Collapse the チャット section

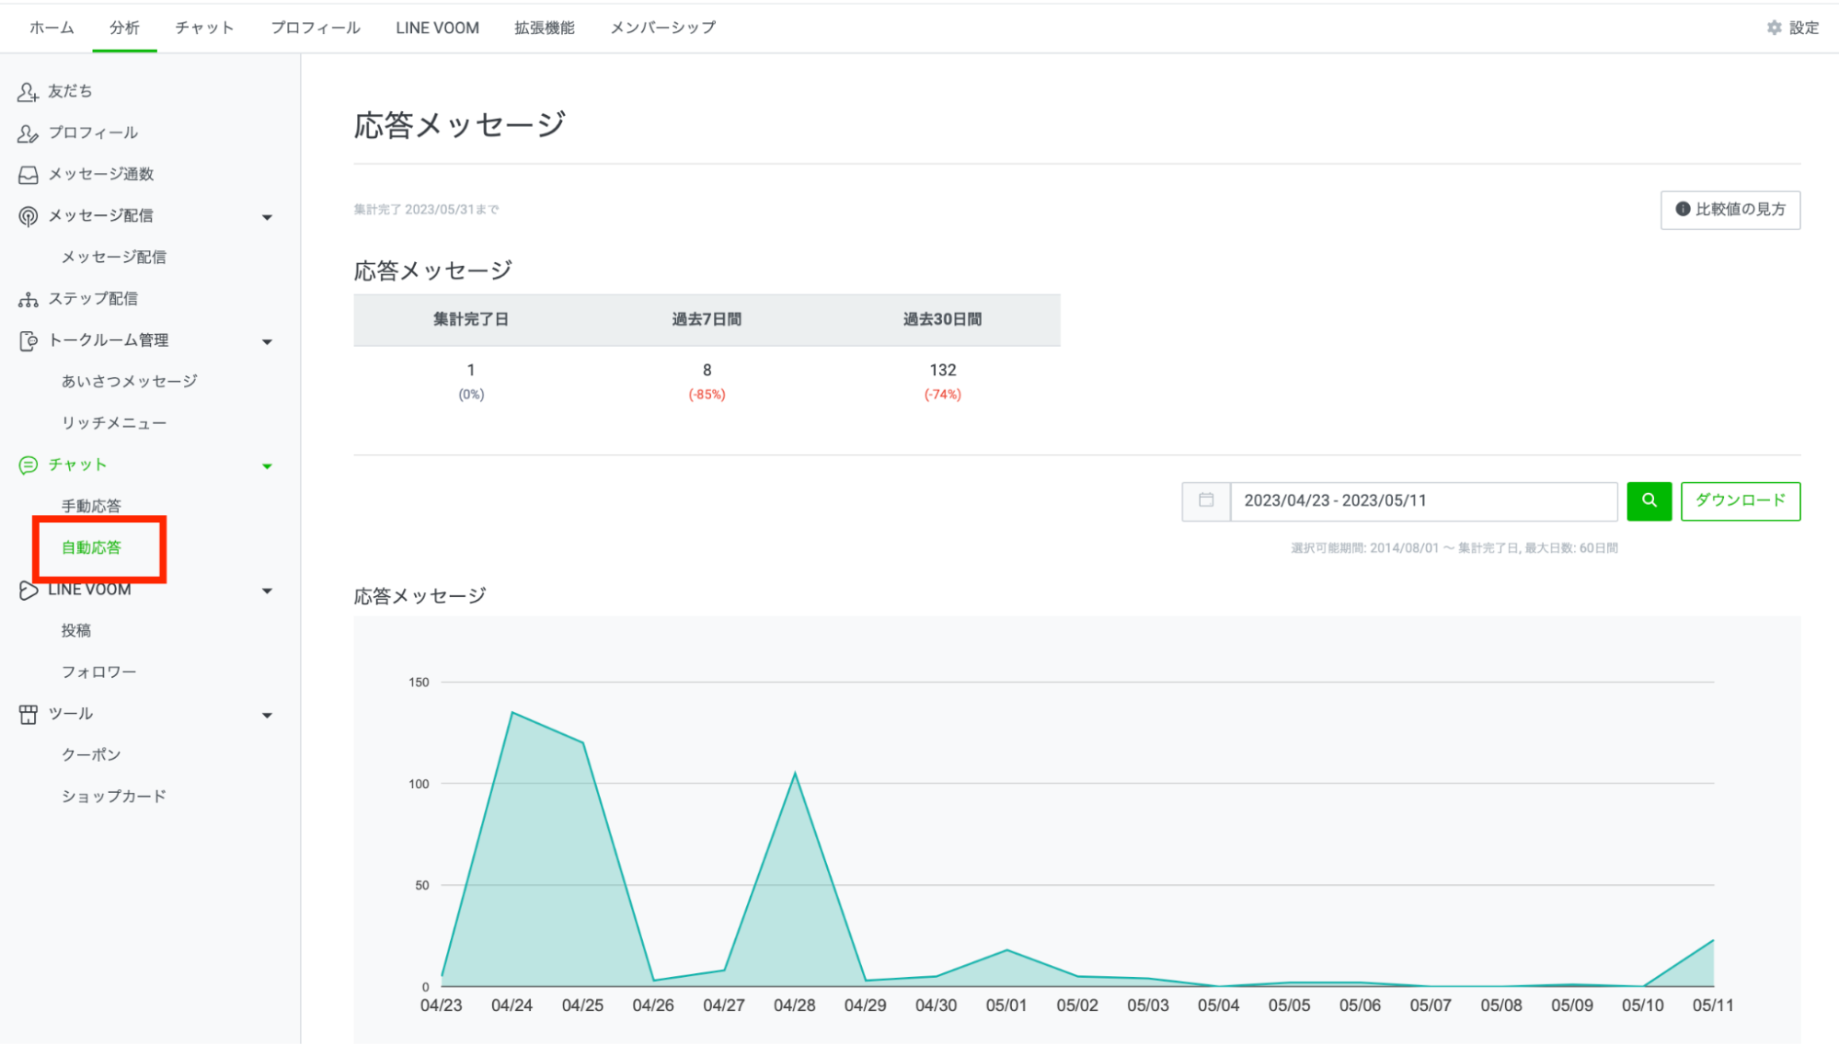coord(268,465)
